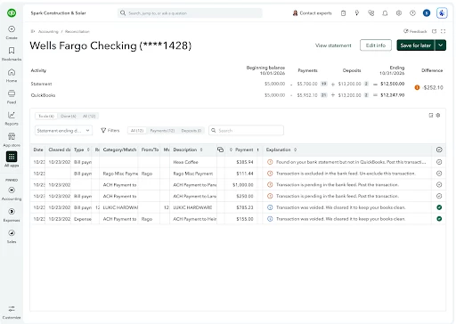This screenshot has width=456, height=324.
Task: Click the top search bar
Action: (190, 13)
